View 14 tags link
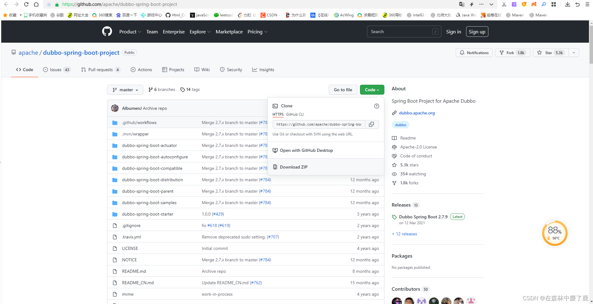The width and height of the screenshot is (593, 304). point(190,90)
